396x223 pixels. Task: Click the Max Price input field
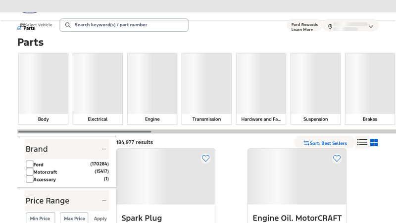(74, 218)
